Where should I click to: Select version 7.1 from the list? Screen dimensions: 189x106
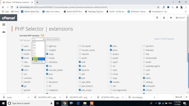38,51
